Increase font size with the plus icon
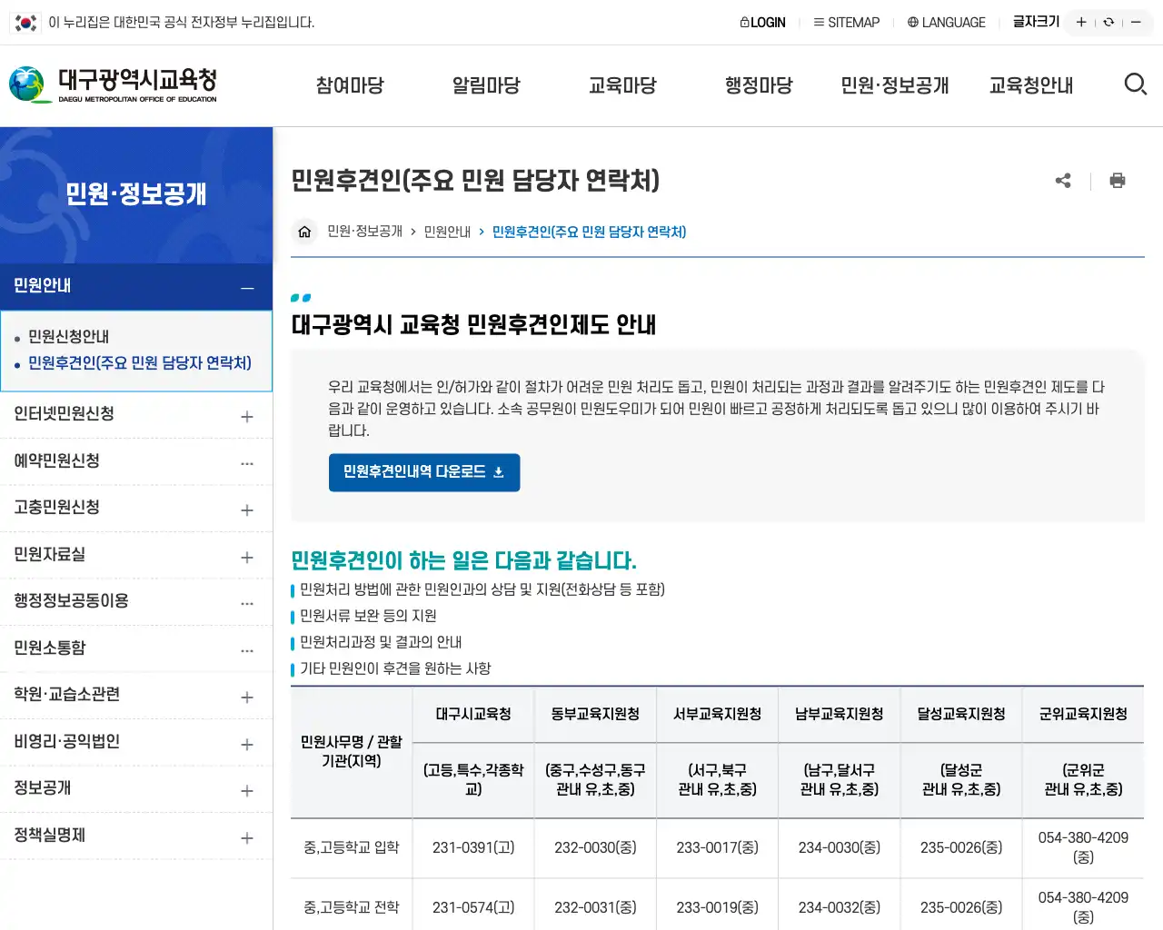Image resolution: width=1163 pixels, height=930 pixels. (x=1080, y=22)
